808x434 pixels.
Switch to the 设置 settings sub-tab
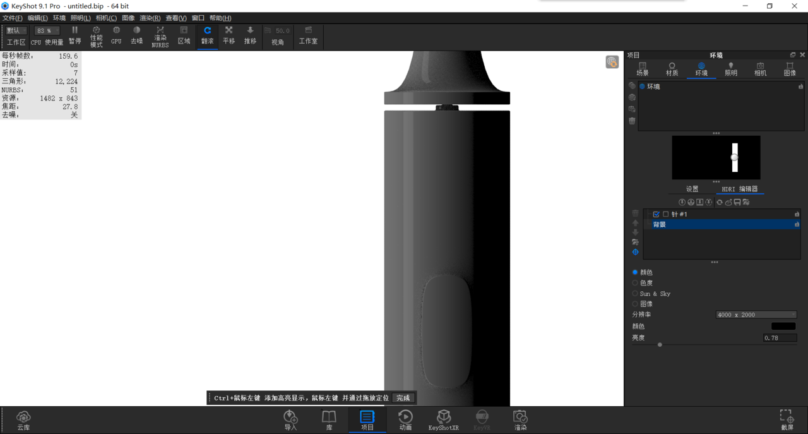coord(692,189)
